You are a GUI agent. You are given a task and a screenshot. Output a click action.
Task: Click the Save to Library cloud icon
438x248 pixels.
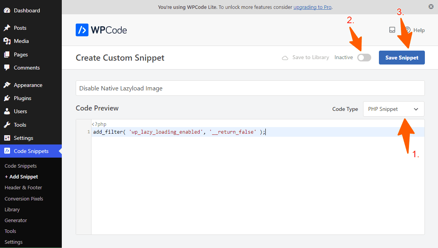[285, 57]
